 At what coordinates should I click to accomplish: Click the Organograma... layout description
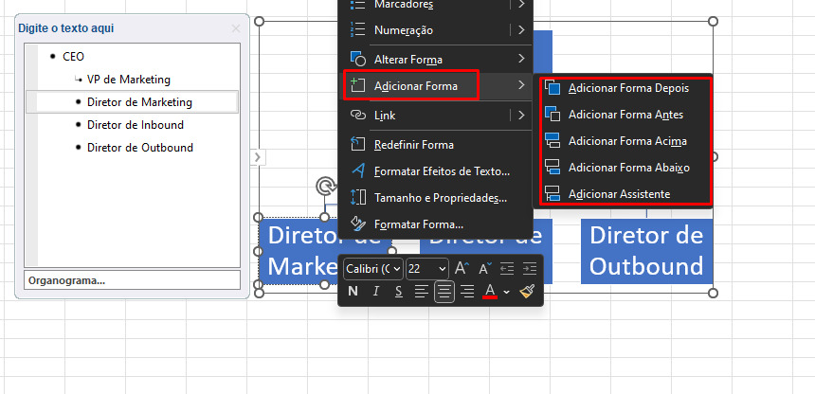point(132,280)
